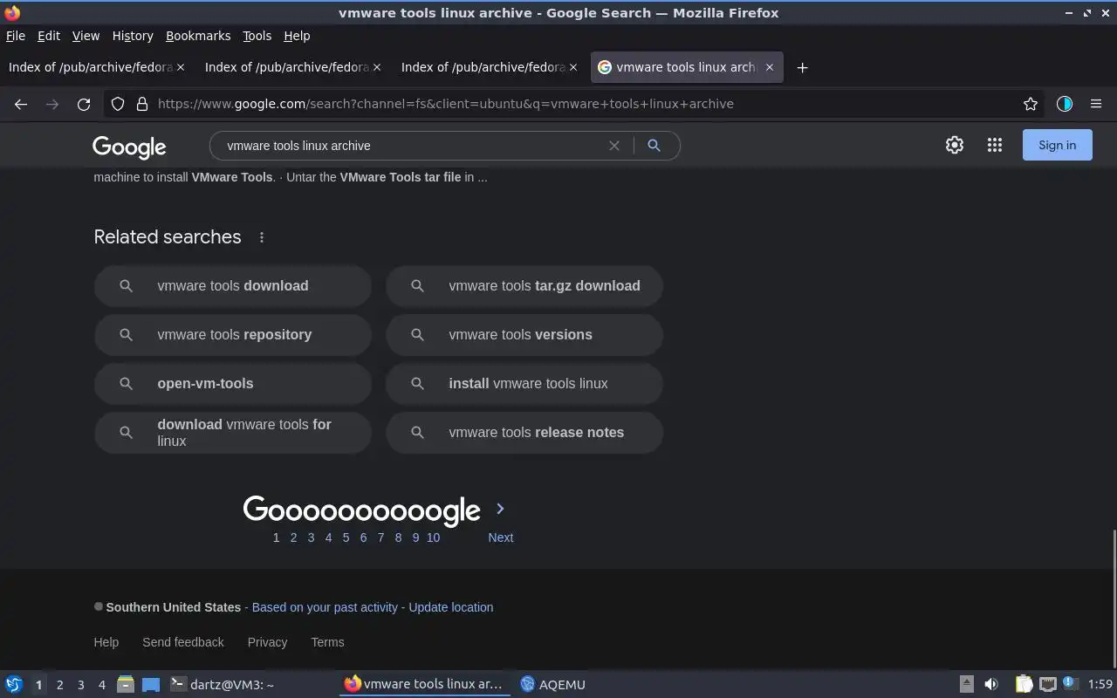Image resolution: width=1117 pixels, height=698 pixels.
Task: Click the next-page chevron beside the Google logo
Action: pyautogui.click(x=500, y=509)
